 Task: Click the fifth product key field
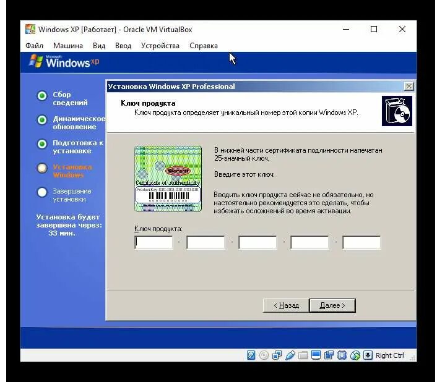pyautogui.click(x=361, y=242)
